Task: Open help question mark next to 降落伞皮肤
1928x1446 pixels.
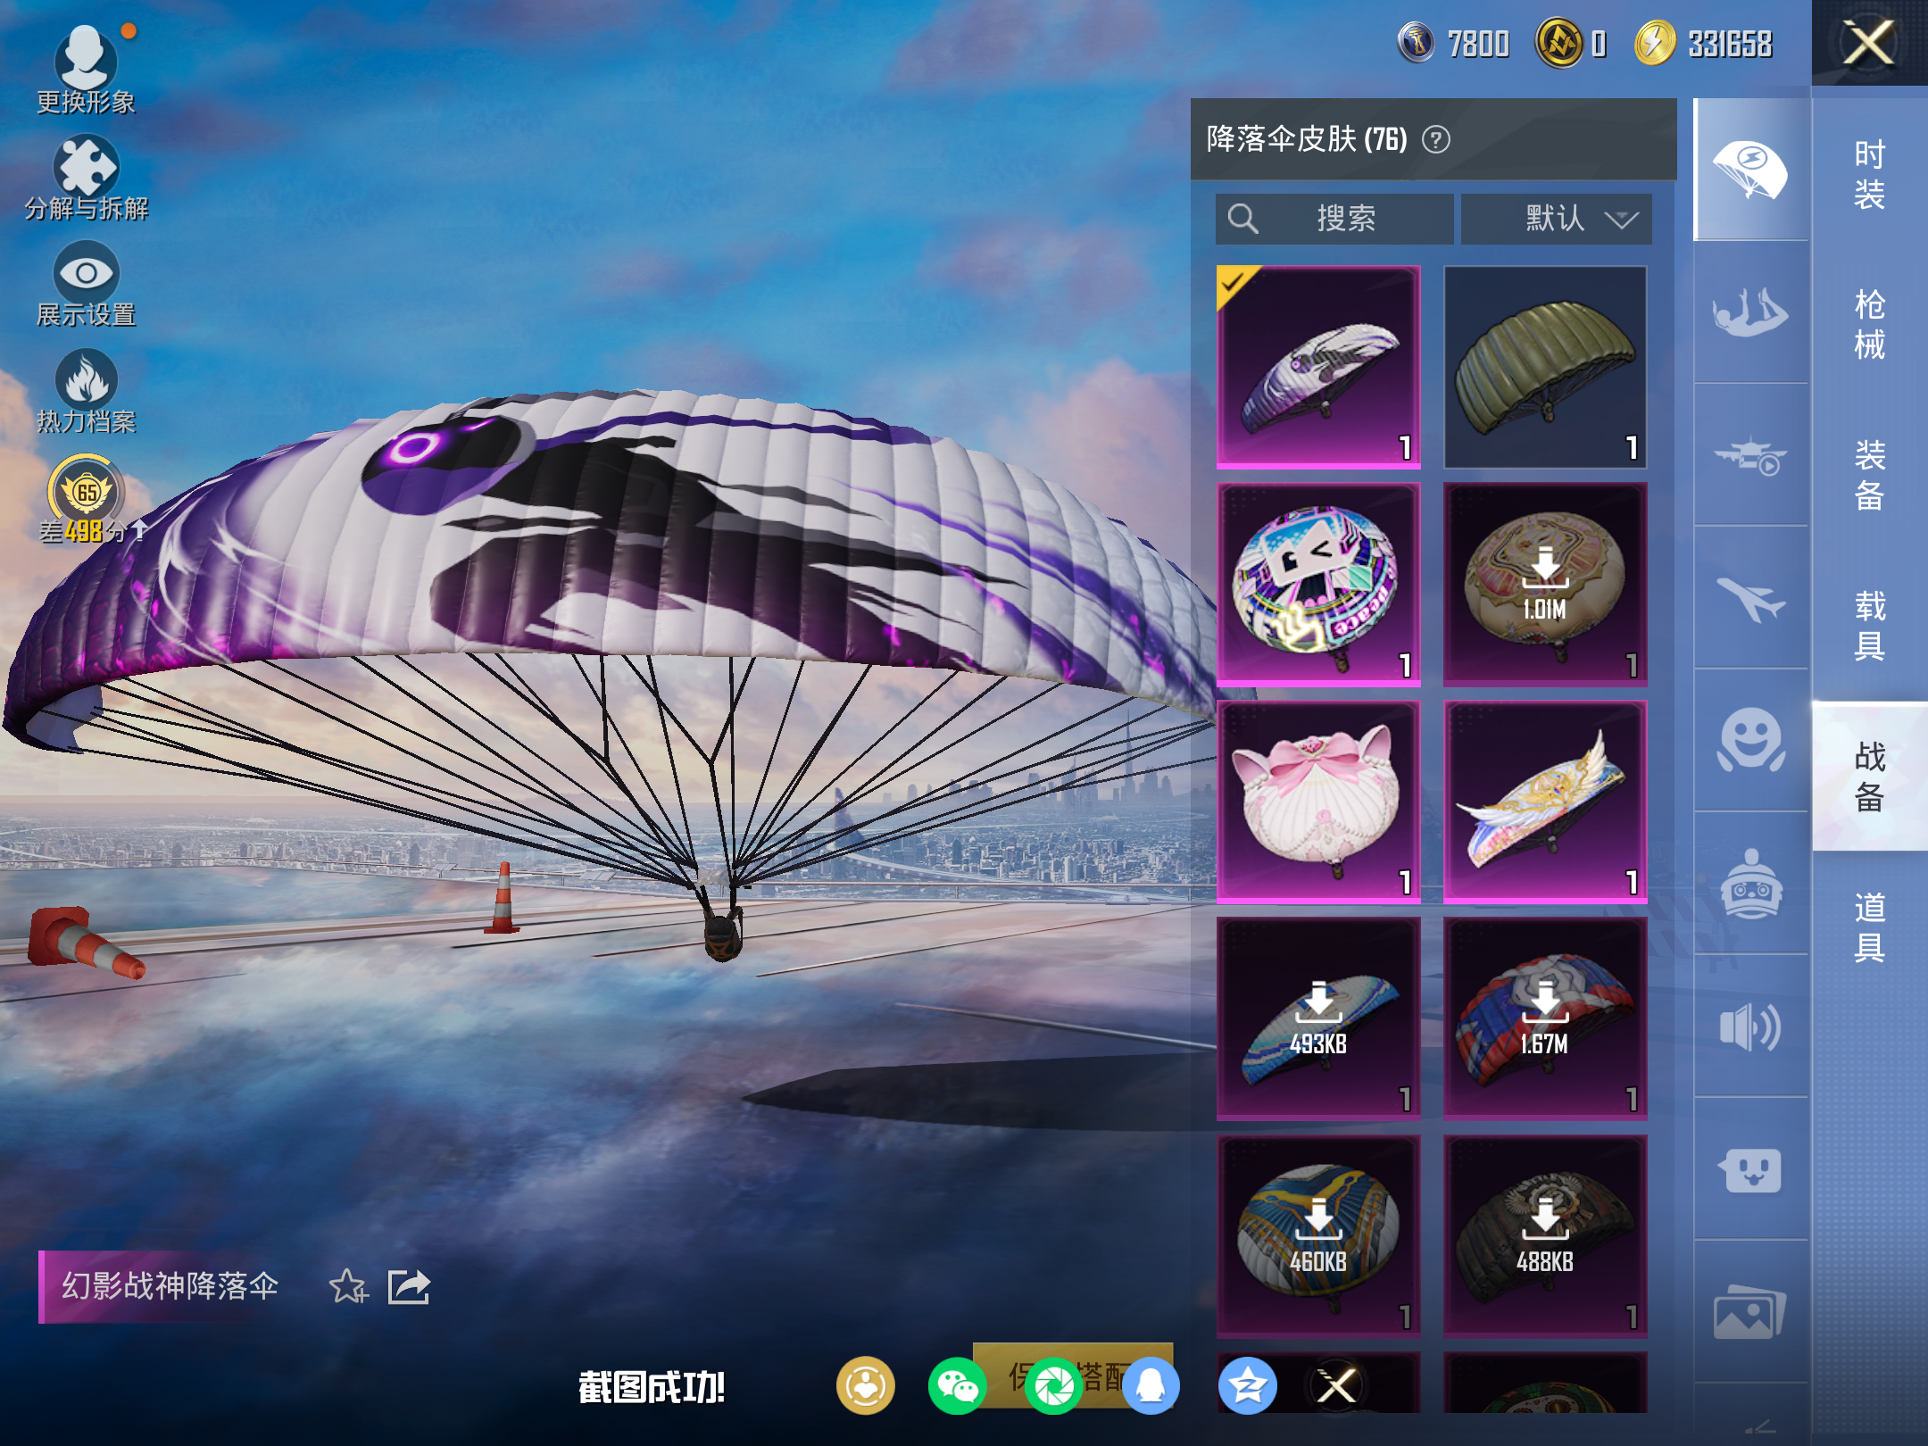Action: point(1435,140)
